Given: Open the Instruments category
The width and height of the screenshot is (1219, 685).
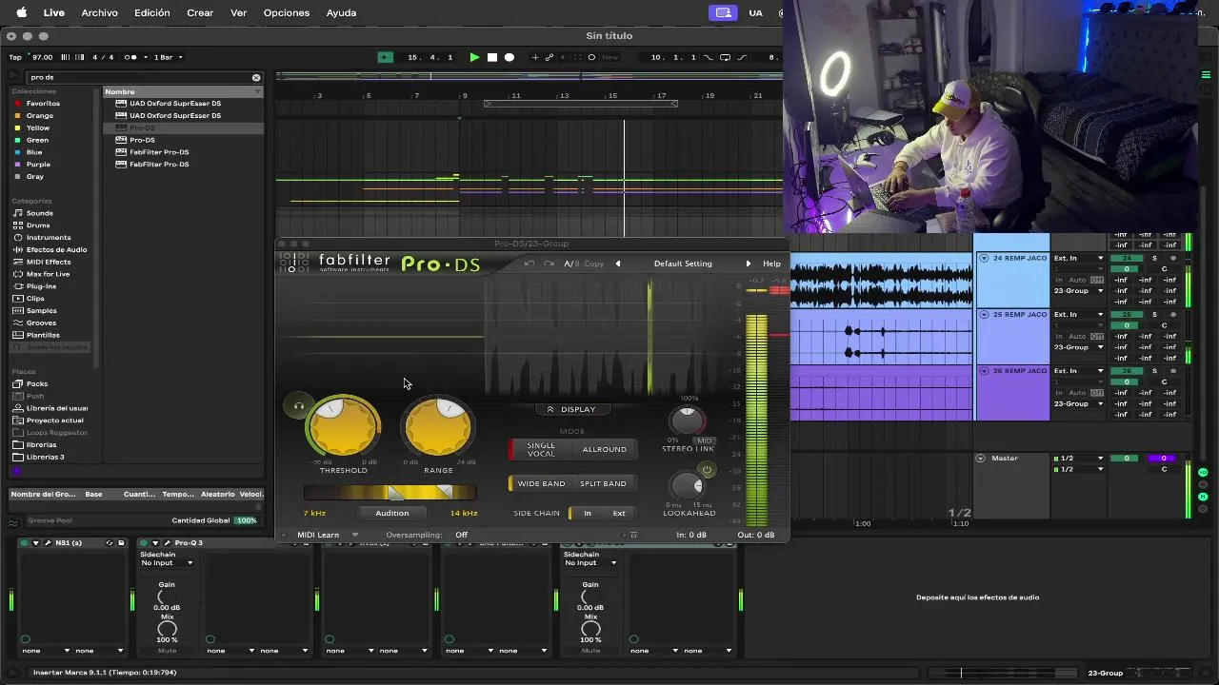Looking at the screenshot, I should 48,237.
